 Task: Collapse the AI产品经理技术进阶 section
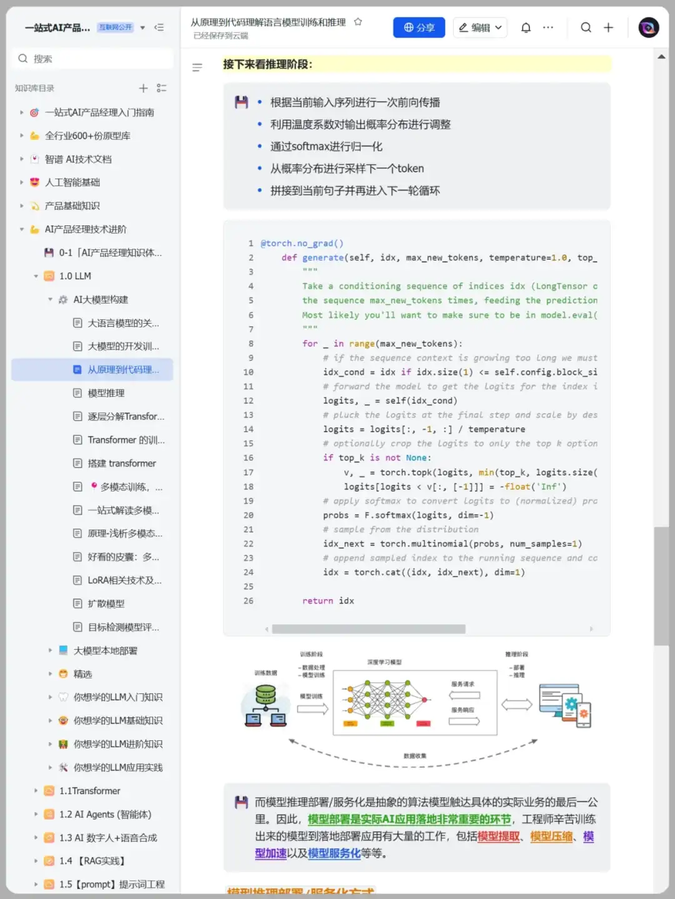[22, 229]
